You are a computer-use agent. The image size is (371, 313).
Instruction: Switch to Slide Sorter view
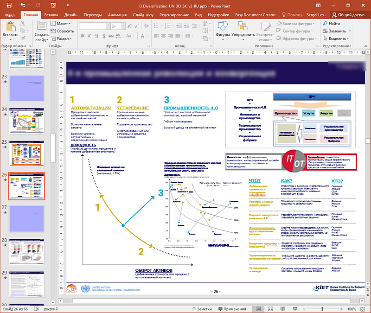[270, 309]
